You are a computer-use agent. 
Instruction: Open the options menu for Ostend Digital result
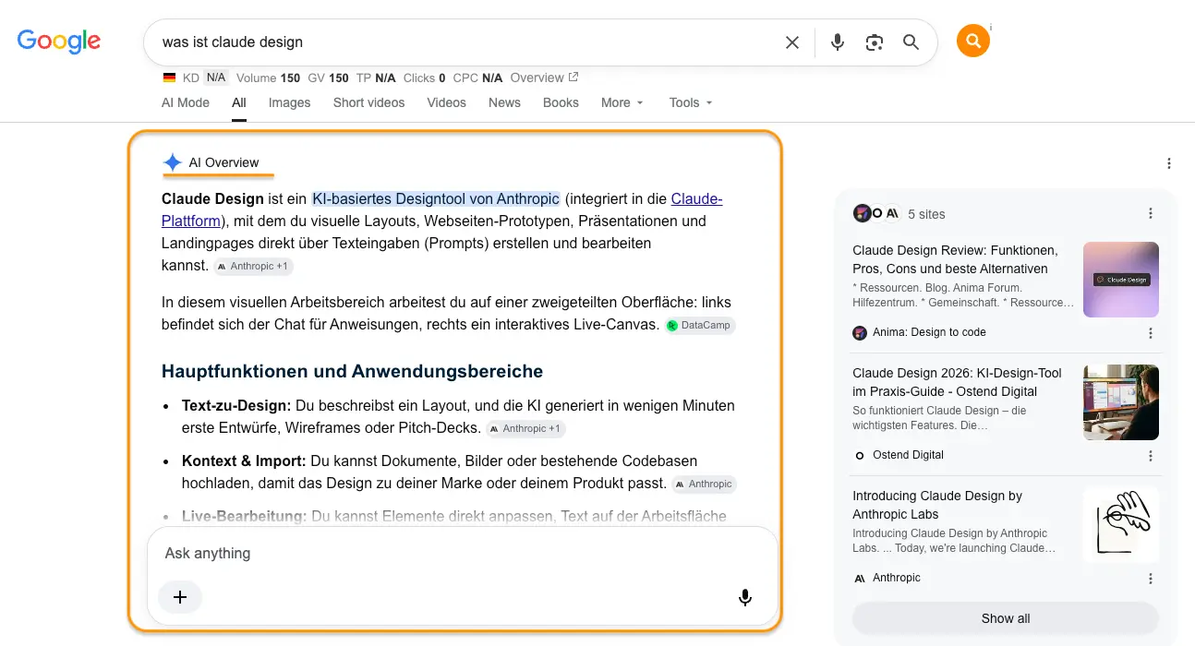1151,455
